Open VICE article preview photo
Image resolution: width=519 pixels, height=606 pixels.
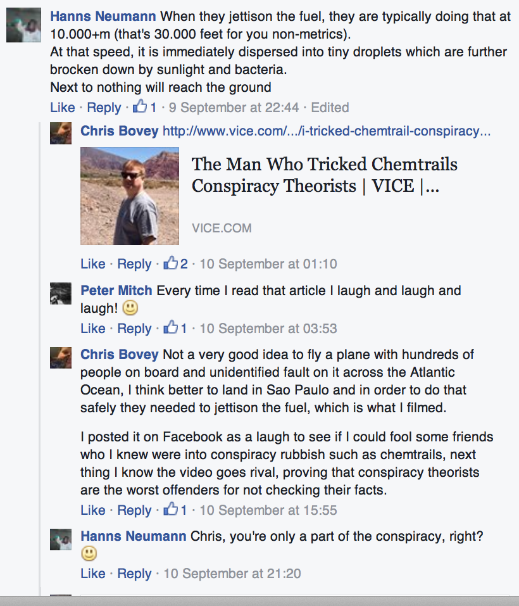pyautogui.click(x=130, y=196)
